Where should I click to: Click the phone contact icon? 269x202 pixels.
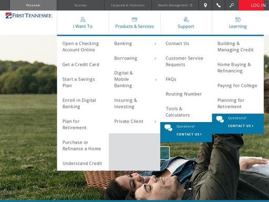coord(219,5)
